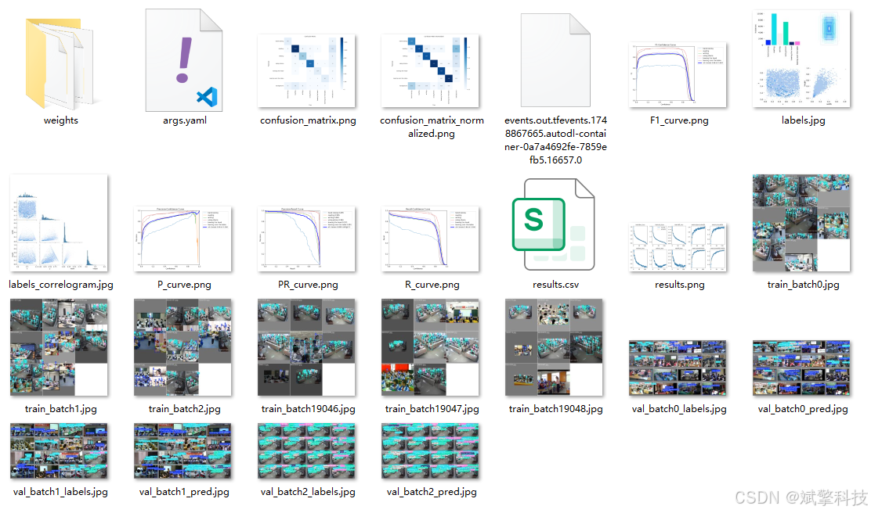The image size is (871, 513).
Task: Click the val_batch0_pred.jpg file name label
Action: 802,409
